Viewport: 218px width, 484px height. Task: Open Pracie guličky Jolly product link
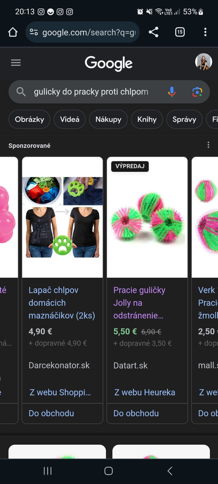(139, 303)
